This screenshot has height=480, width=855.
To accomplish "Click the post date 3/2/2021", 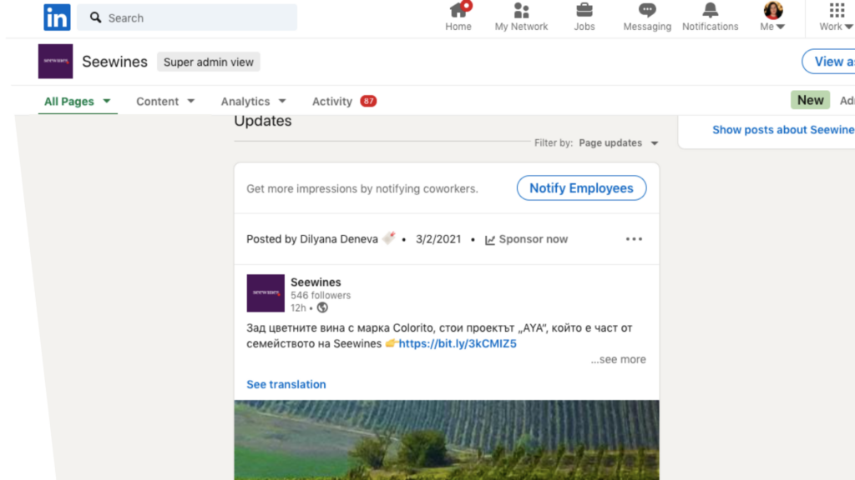I will click(x=438, y=239).
